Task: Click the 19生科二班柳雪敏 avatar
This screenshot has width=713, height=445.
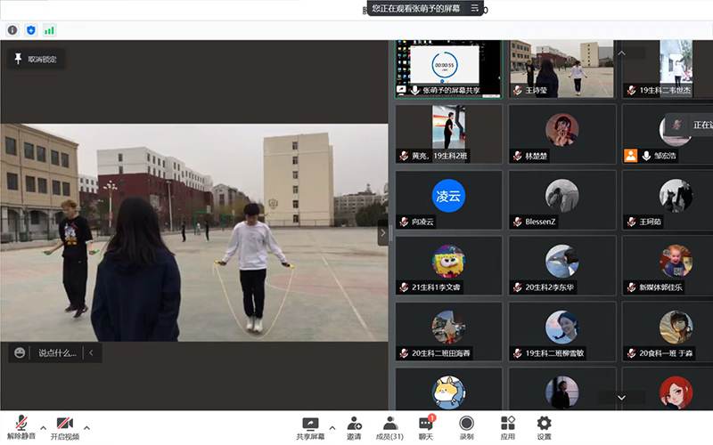Action: [562, 327]
